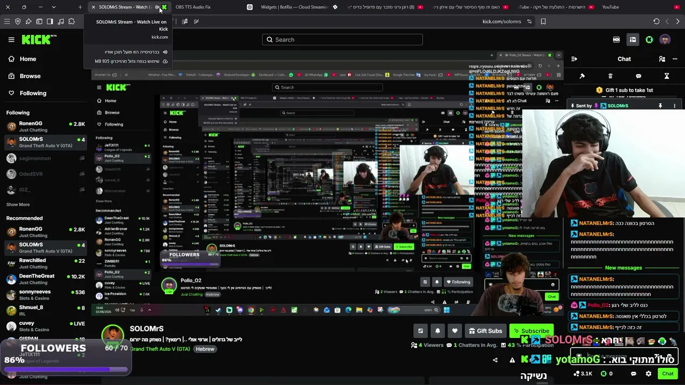Report the stream with the warning icon
685x385 pixels.
(x=512, y=360)
